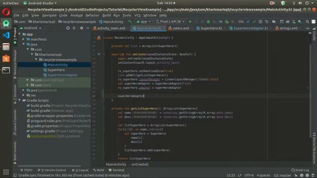Open the Android profiler icon

[220, 22]
